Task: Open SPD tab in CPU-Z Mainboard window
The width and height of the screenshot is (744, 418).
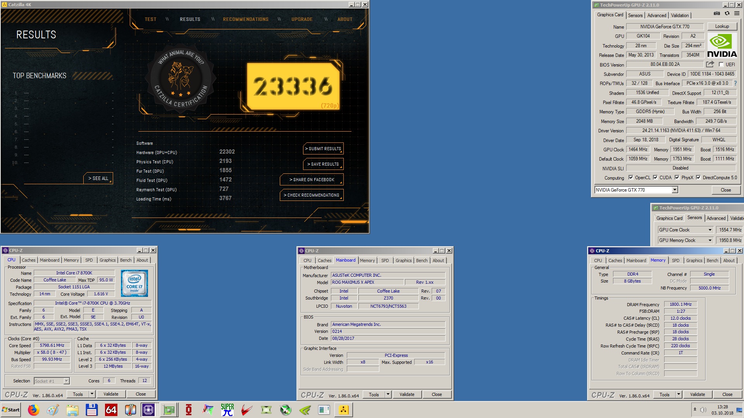Action: pyautogui.click(x=385, y=260)
